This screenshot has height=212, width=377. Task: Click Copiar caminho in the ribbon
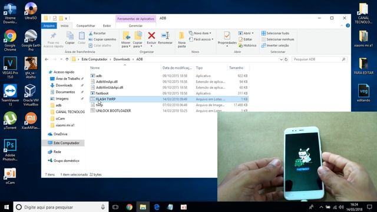pos(102,39)
